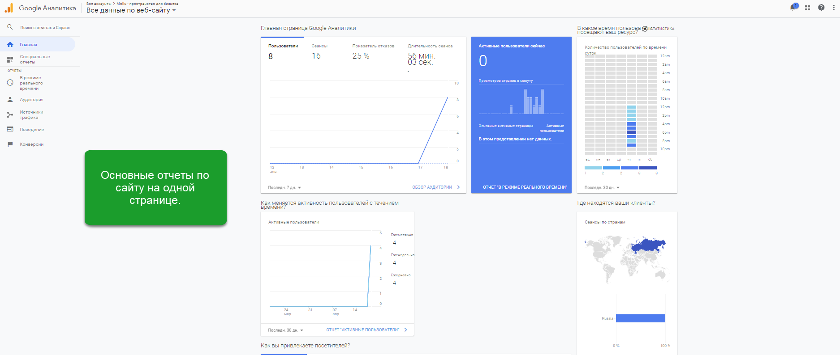This screenshot has width=840, height=355.
Task: Click Russia highlighted on the world map
Action: [x=649, y=245]
